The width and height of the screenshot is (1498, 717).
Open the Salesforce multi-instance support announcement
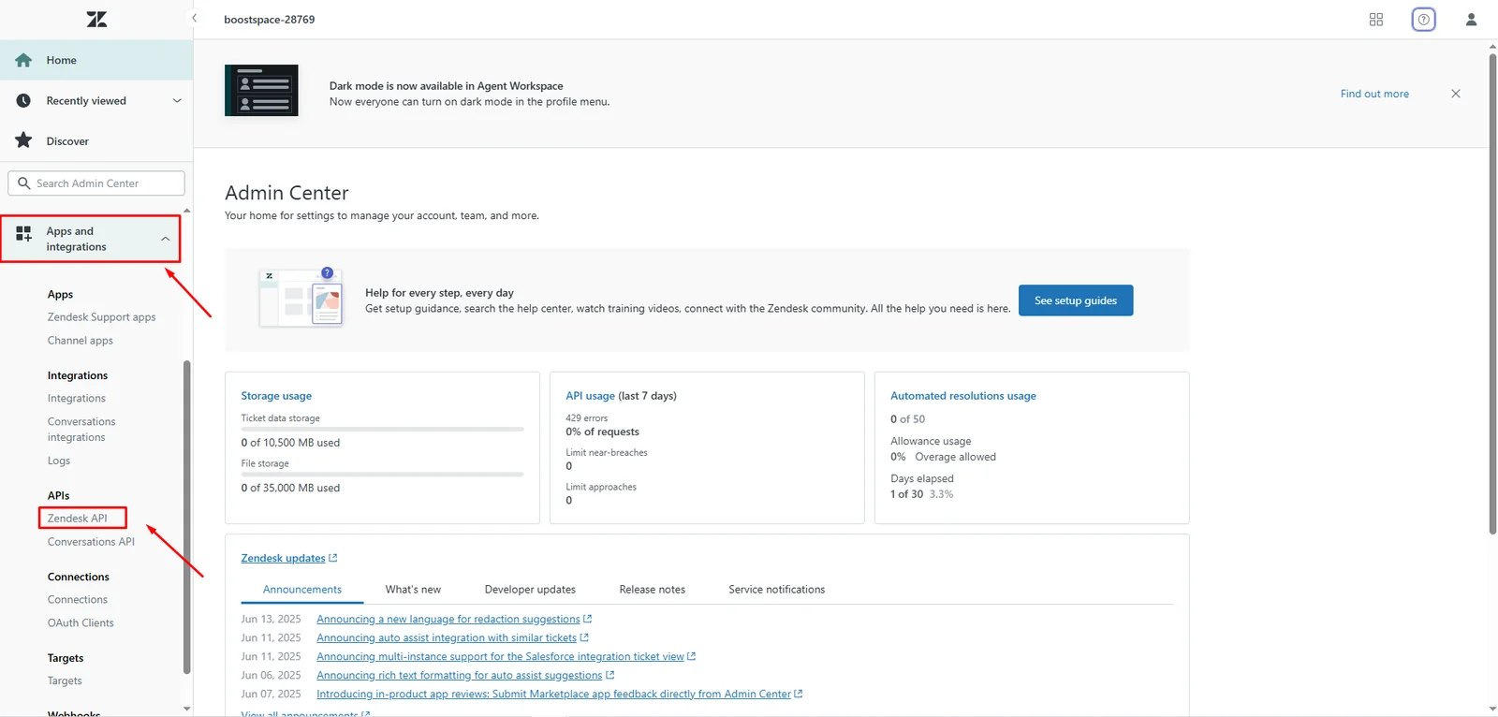(x=506, y=657)
